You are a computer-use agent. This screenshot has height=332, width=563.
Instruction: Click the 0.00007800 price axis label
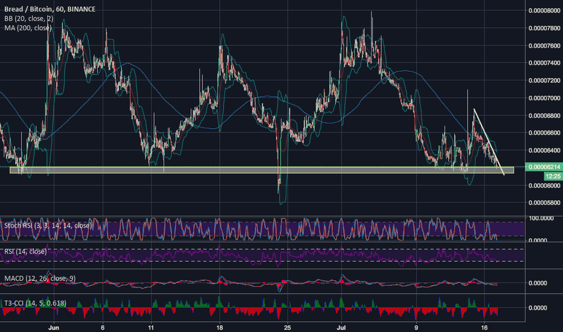(x=544, y=28)
